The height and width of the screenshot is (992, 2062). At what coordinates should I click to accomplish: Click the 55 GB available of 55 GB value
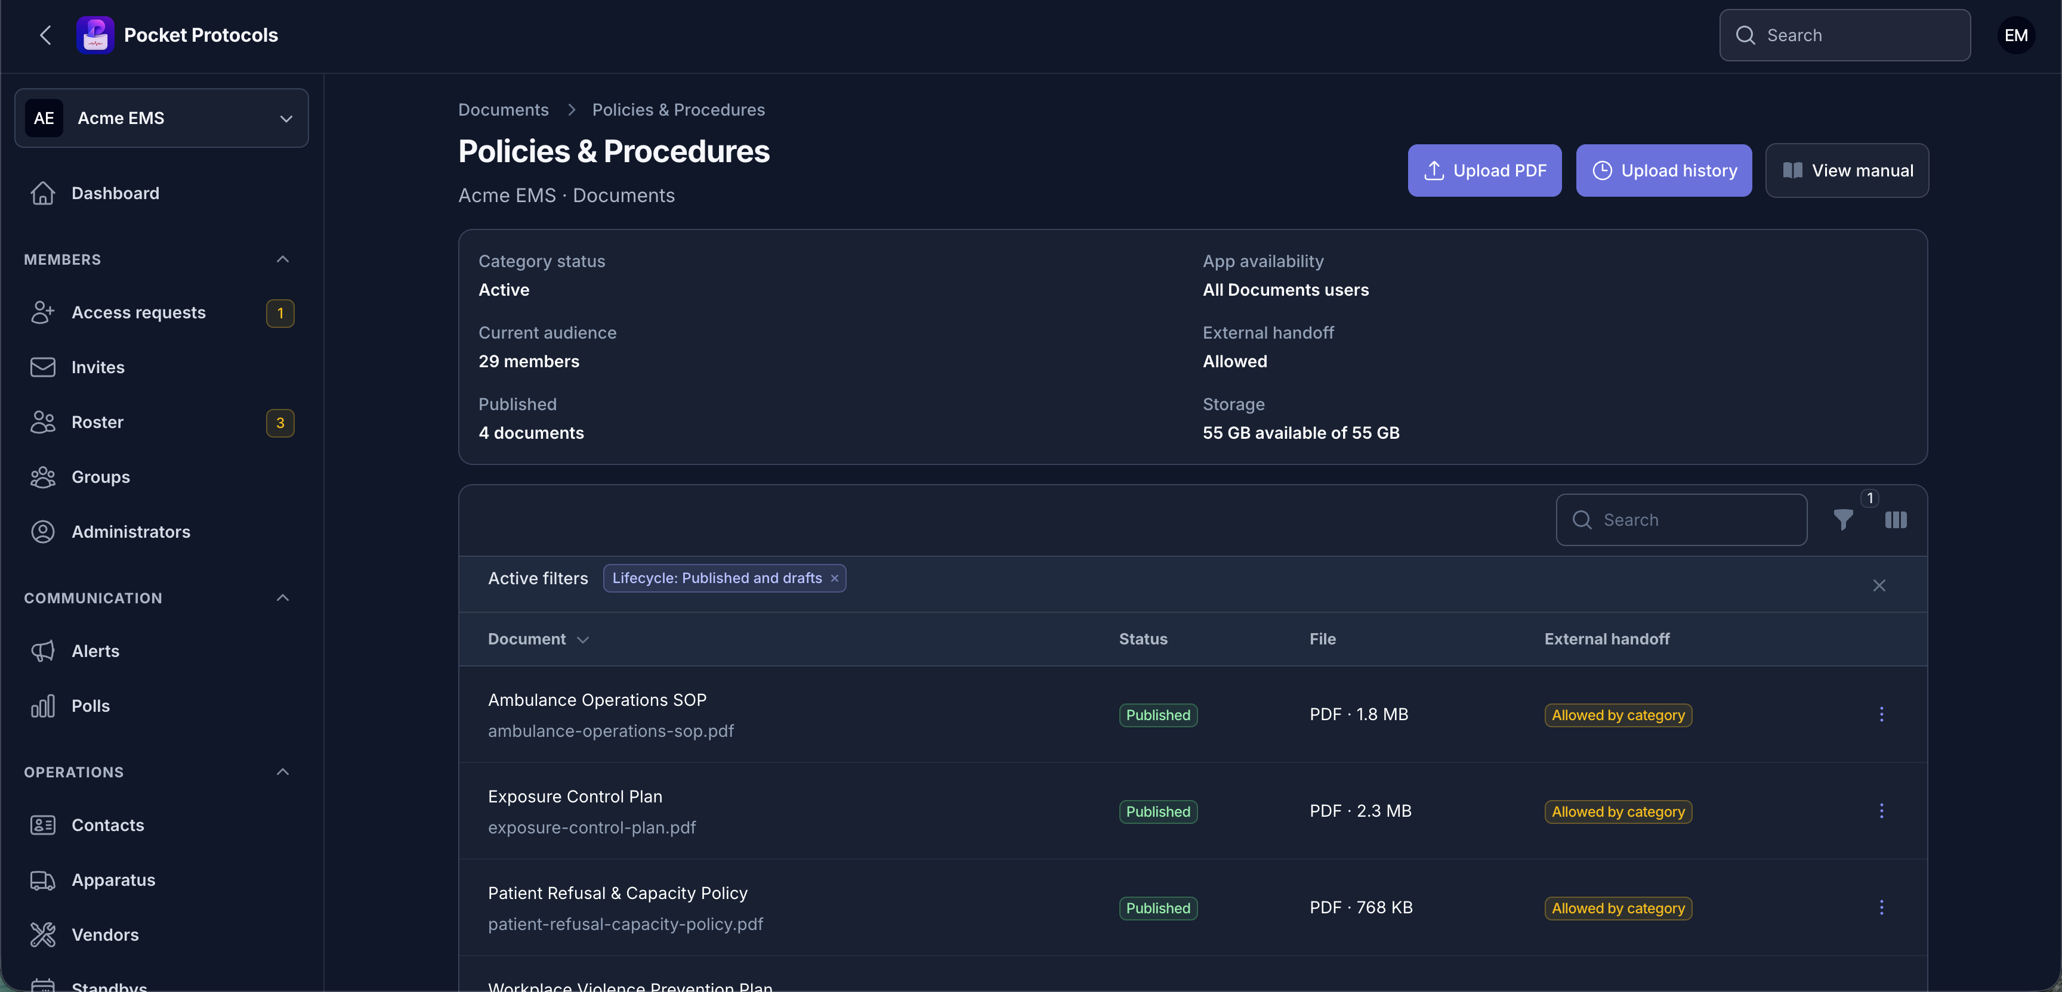coord(1301,433)
